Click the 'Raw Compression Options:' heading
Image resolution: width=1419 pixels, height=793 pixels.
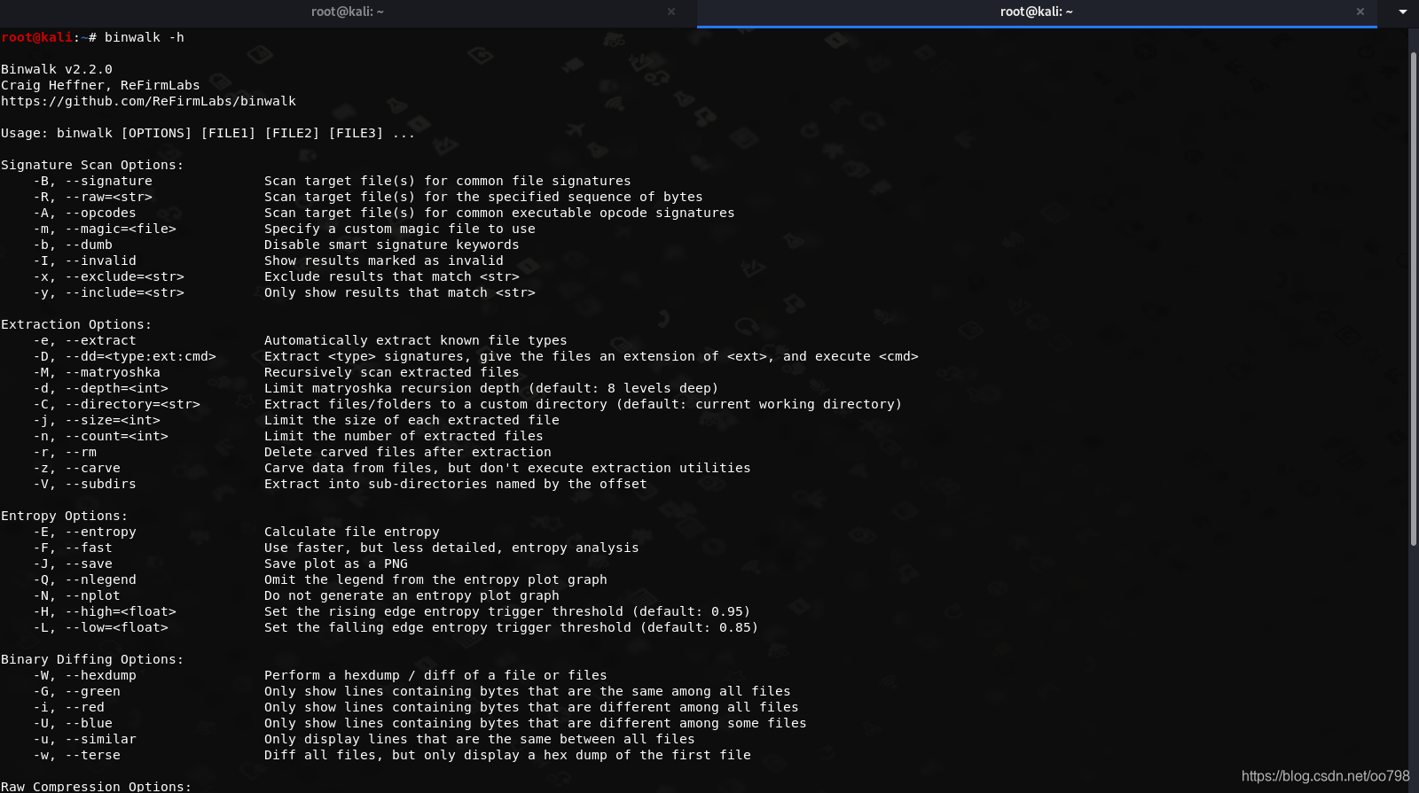96,786
